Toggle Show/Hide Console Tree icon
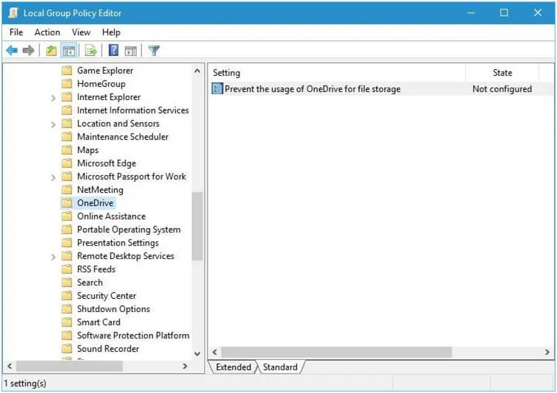The width and height of the screenshot is (557, 393). (68, 51)
